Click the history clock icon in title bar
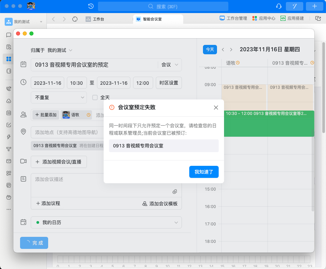Screen dimensions: 326x269 [91, 6]
